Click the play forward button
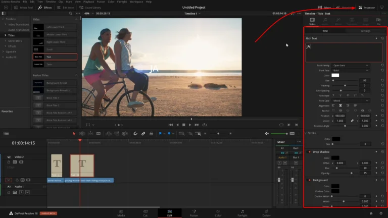 click(190, 125)
